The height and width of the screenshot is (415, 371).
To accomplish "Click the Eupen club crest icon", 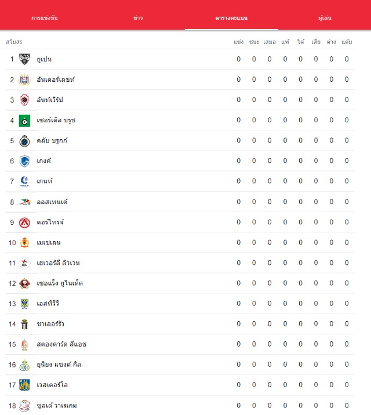I will click(x=24, y=59).
